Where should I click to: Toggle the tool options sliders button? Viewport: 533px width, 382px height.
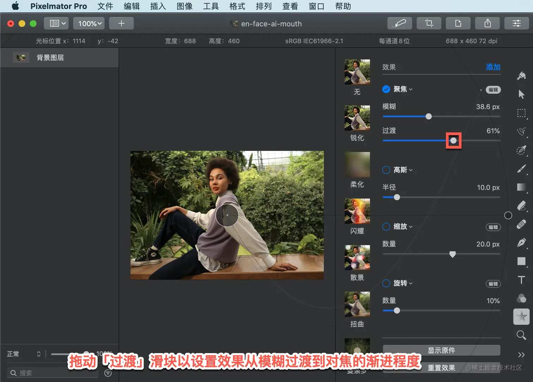click(516, 23)
